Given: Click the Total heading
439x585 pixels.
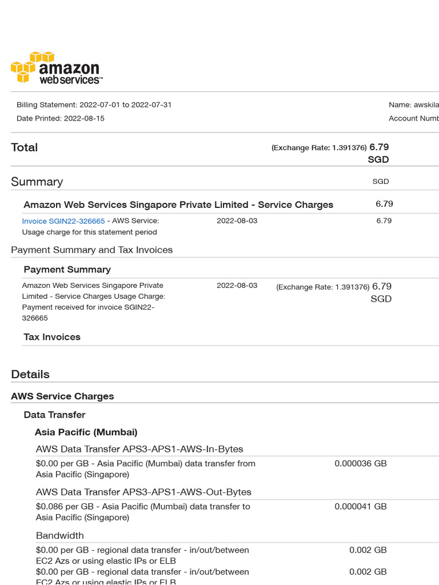Looking at the screenshot, I should 24,147.
